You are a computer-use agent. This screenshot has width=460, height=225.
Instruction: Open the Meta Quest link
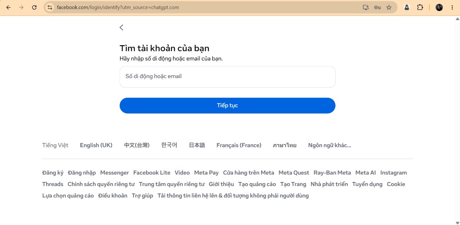tap(294, 173)
